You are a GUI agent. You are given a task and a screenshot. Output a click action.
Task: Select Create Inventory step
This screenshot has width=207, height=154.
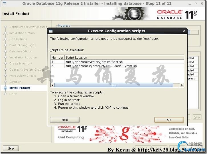21,64
